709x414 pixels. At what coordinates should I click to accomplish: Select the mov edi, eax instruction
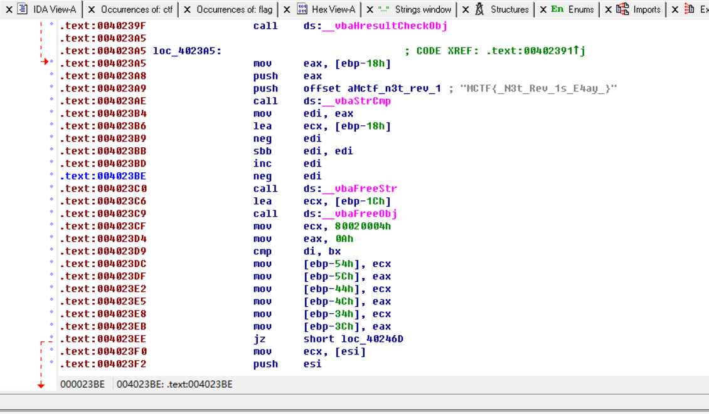(303, 114)
